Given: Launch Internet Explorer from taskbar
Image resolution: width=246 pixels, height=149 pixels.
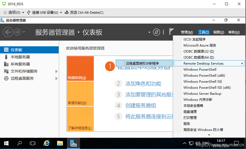Looking at the screenshot, I should [x=46, y=143].
